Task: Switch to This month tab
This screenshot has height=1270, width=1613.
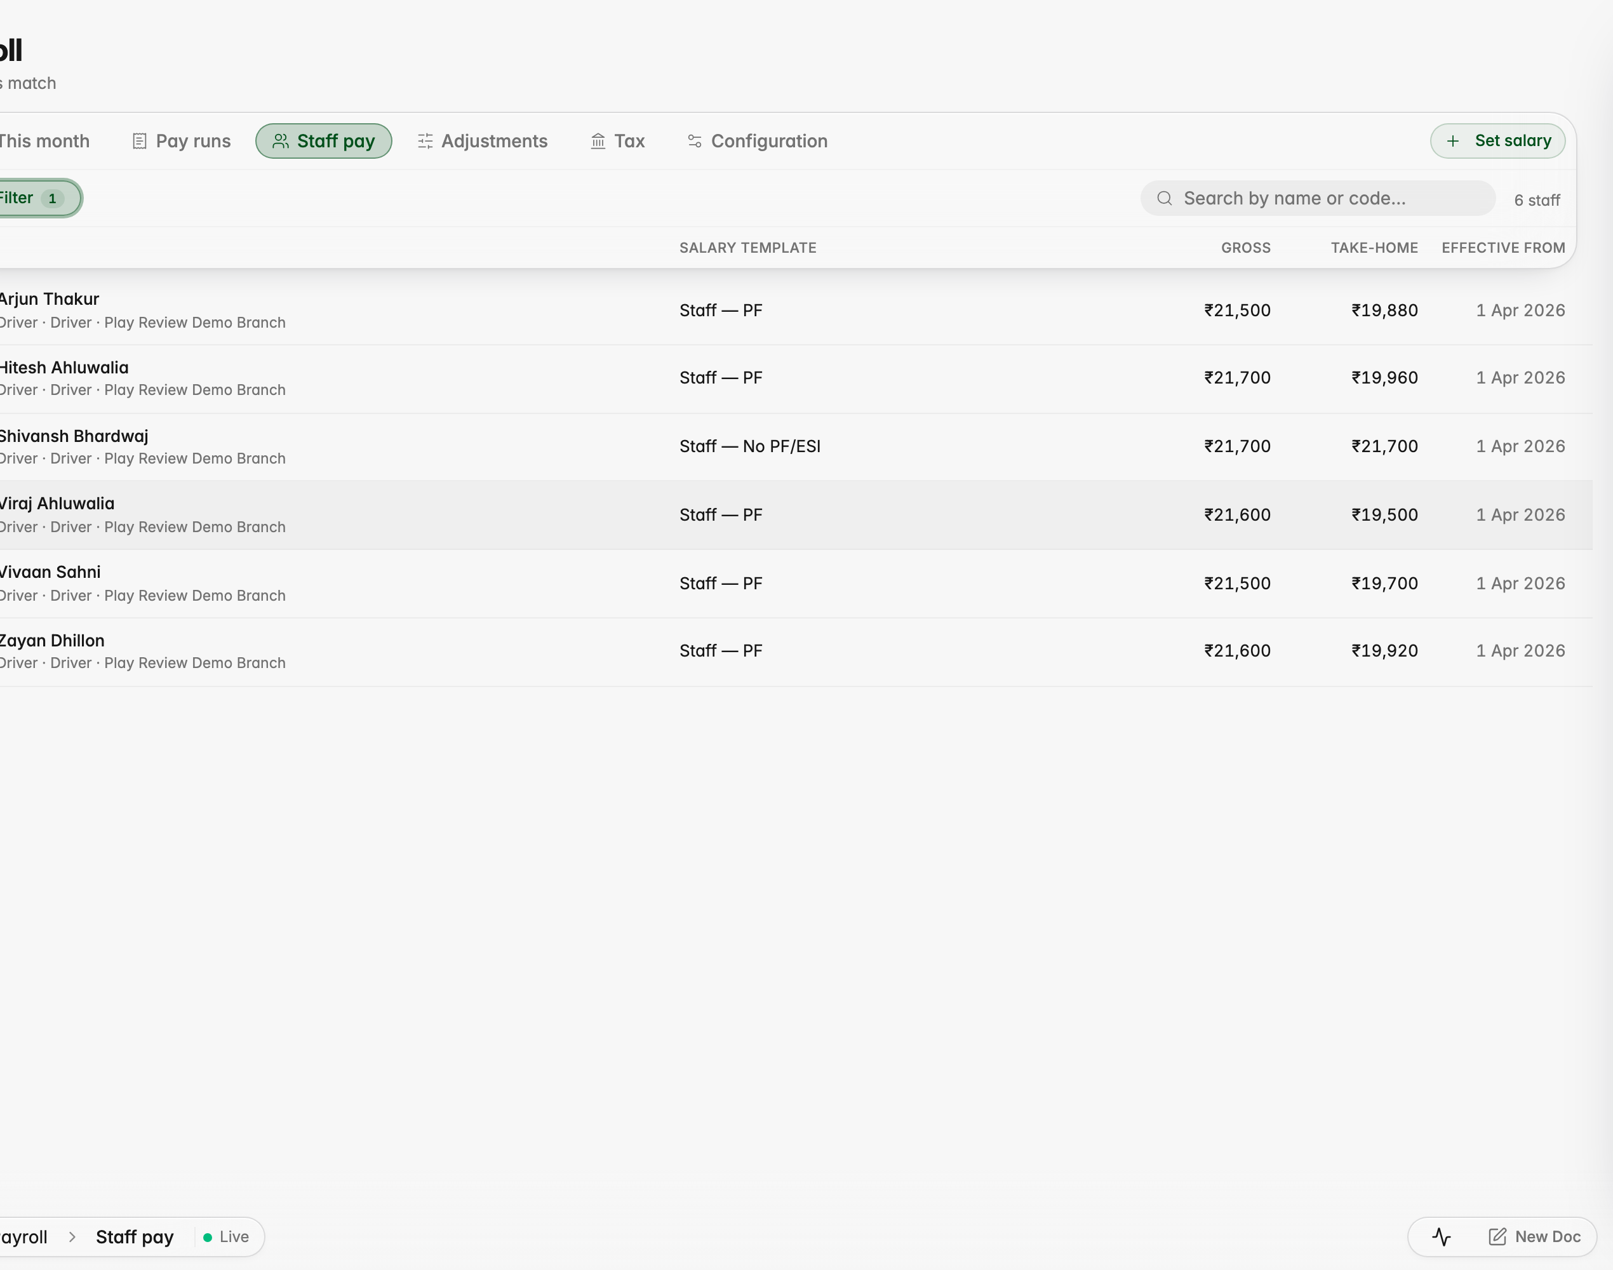Action: pyautogui.click(x=44, y=141)
